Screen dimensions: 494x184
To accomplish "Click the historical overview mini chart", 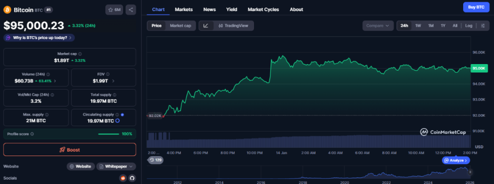I will pyautogui.click(x=309, y=173).
